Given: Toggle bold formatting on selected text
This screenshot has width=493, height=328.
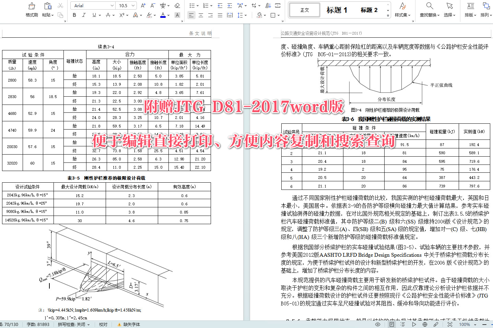Looking at the screenshot, I should 74,15.
